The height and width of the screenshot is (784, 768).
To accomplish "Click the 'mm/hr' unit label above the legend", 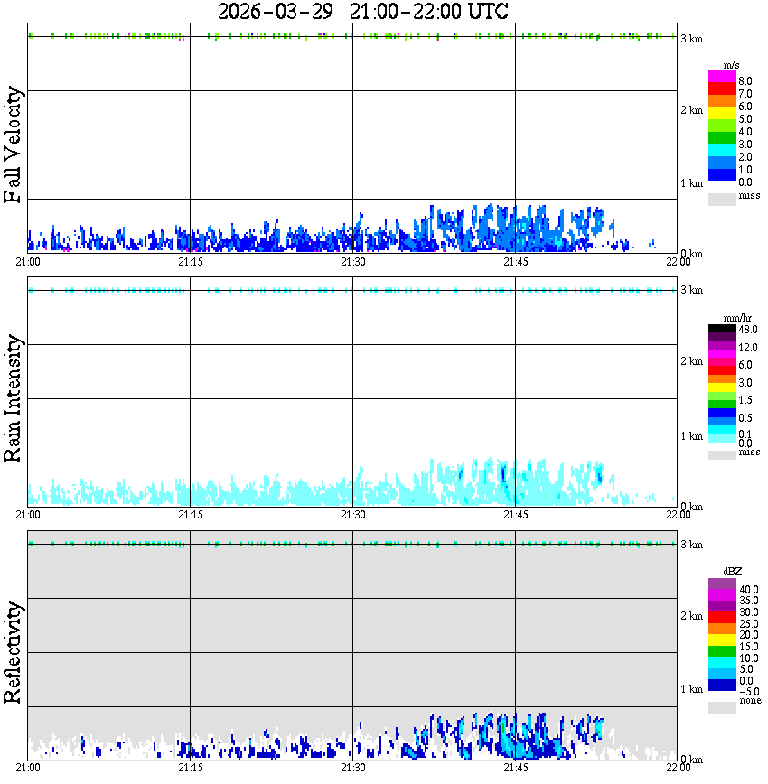I will point(737,318).
